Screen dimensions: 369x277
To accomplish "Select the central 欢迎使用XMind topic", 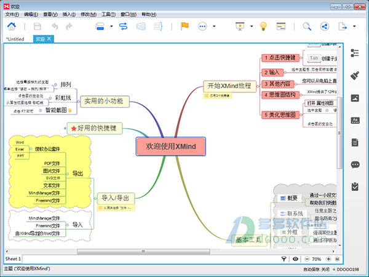I will tap(170, 147).
